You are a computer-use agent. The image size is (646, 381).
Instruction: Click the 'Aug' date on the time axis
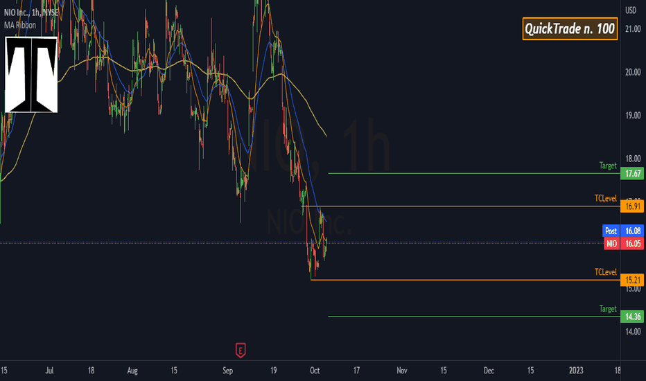point(132,371)
